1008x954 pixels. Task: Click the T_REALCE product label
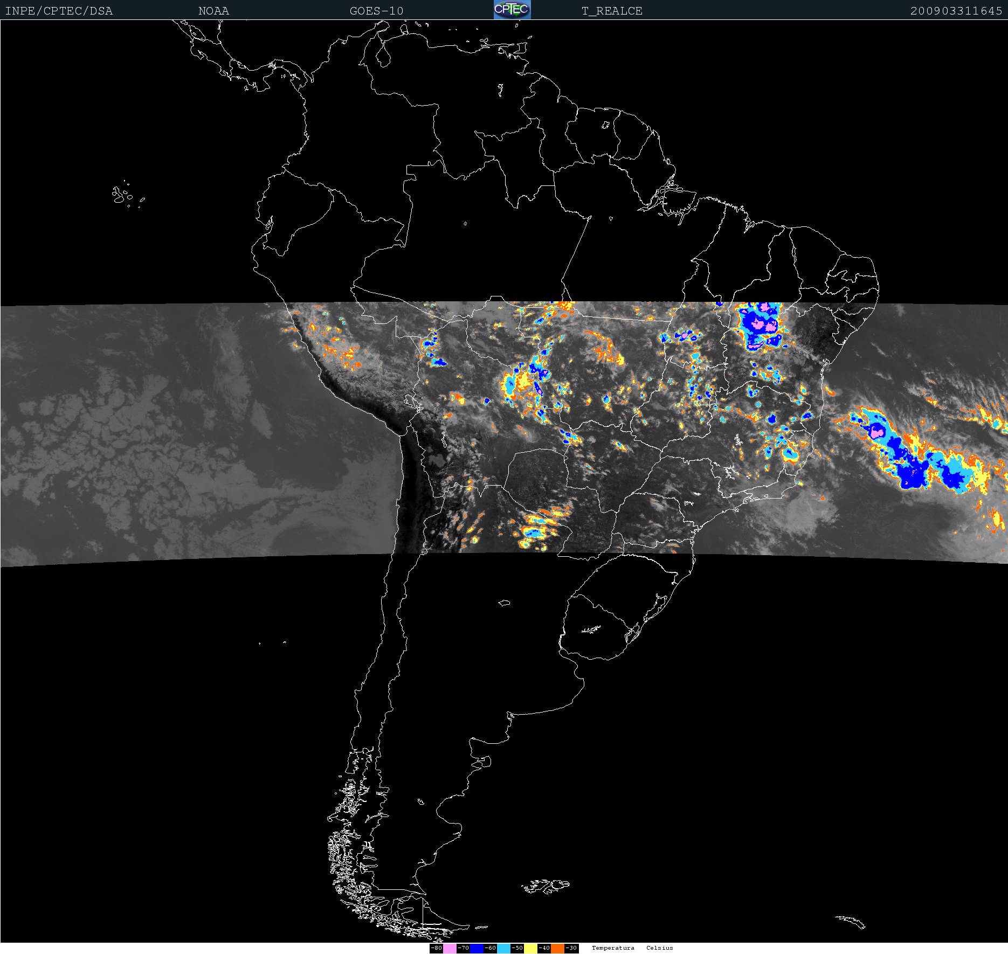tap(612, 11)
